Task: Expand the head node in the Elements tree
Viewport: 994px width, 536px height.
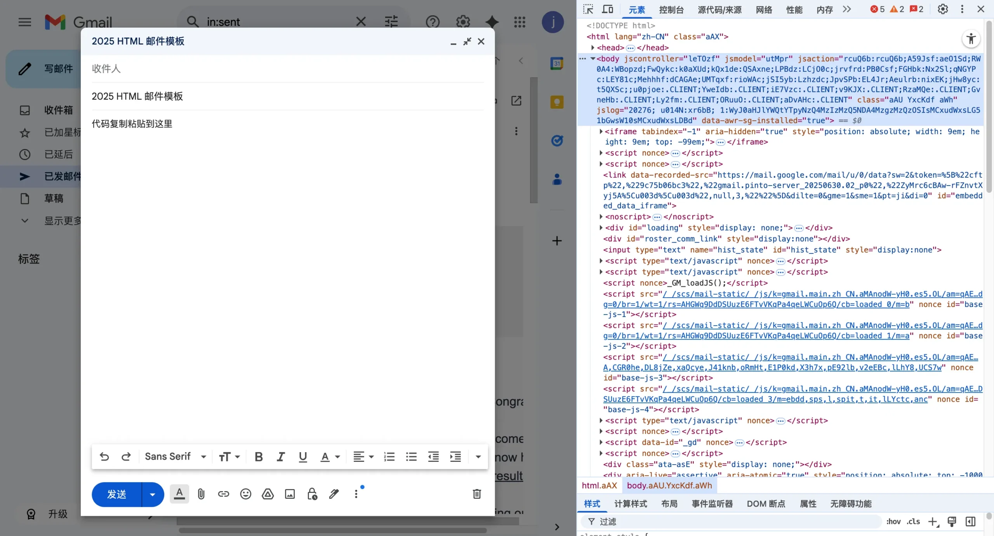Action: (x=593, y=47)
